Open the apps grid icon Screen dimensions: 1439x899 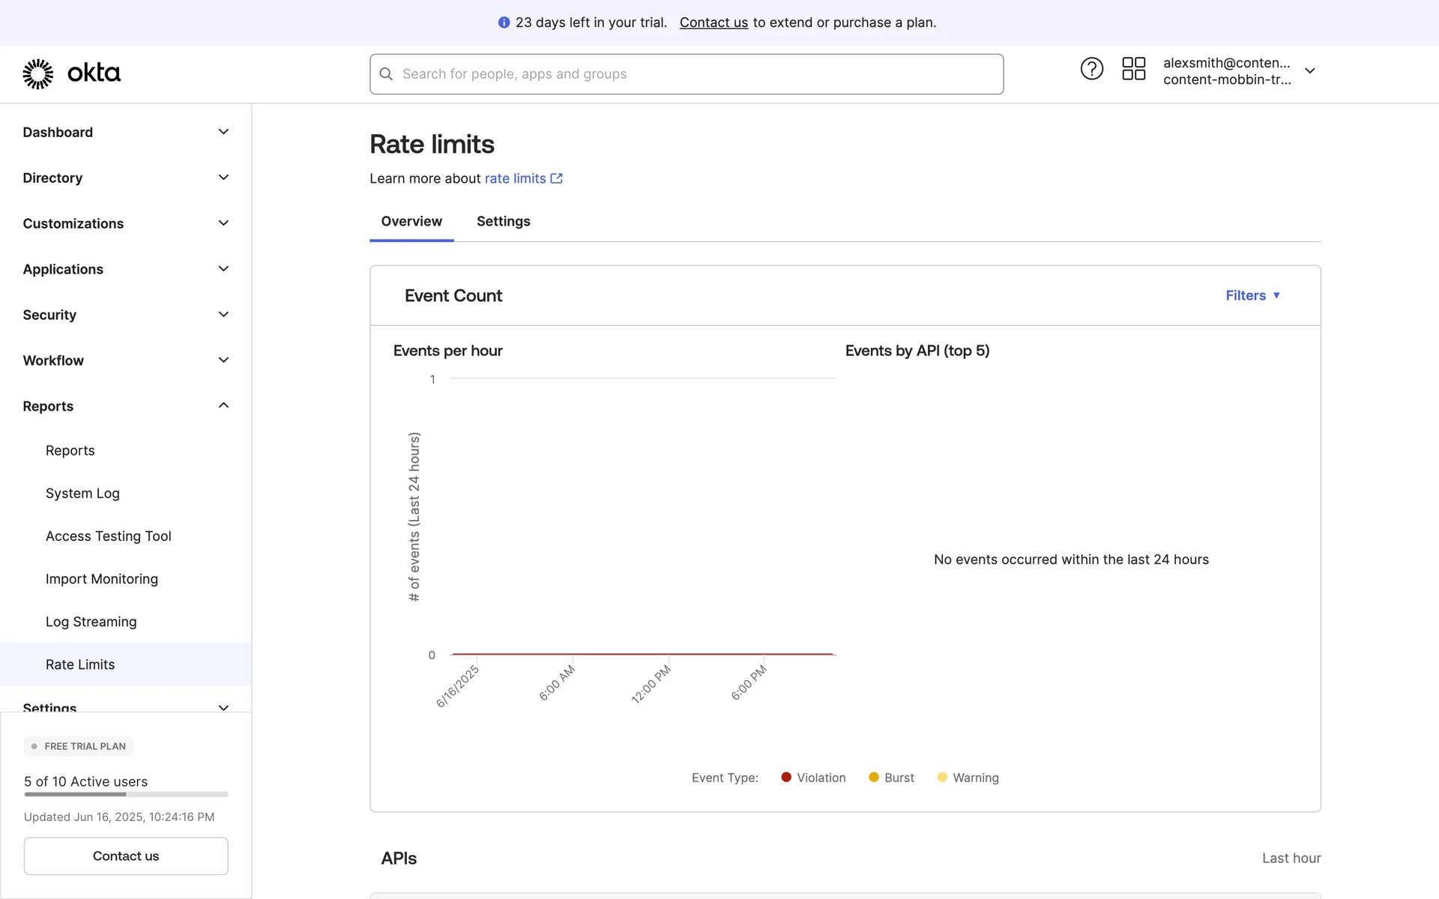click(1133, 69)
